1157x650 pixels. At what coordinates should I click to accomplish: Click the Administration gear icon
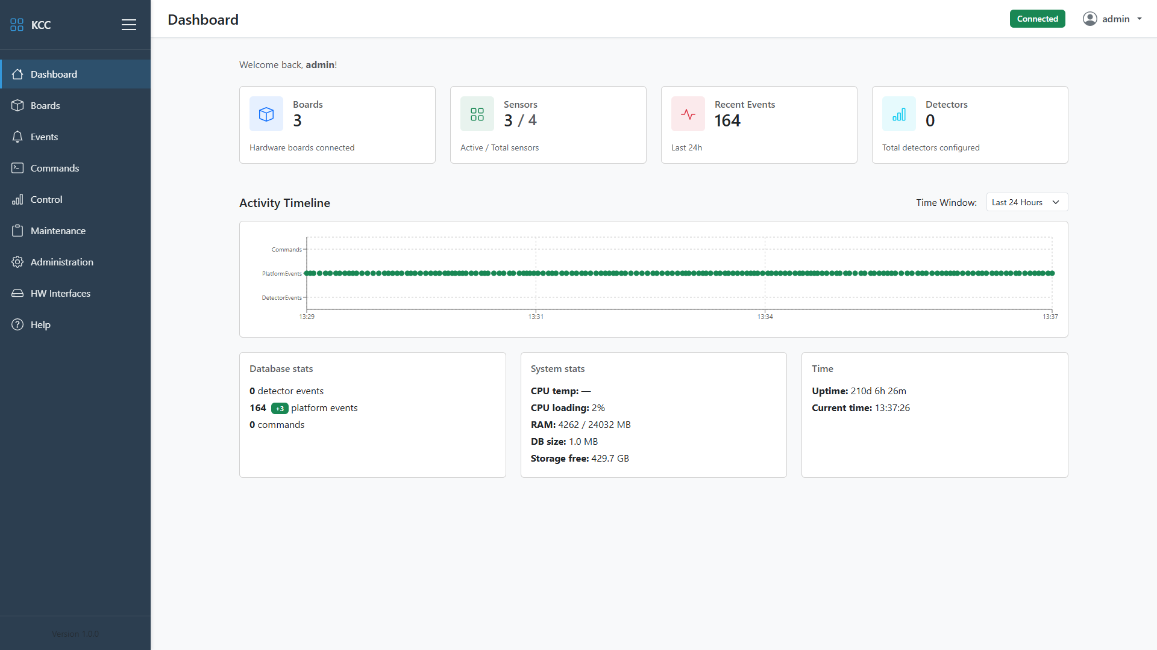click(17, 262)
